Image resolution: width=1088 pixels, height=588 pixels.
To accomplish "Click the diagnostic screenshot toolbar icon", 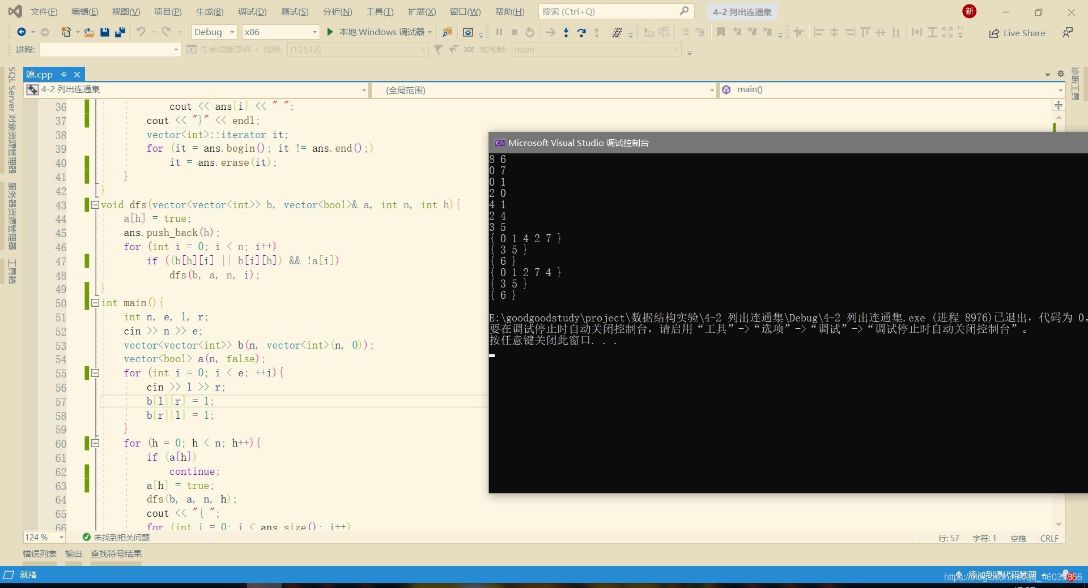I will 468,32.
